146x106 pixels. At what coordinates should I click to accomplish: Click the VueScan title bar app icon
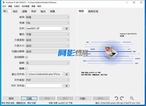(x=3, y=2)
